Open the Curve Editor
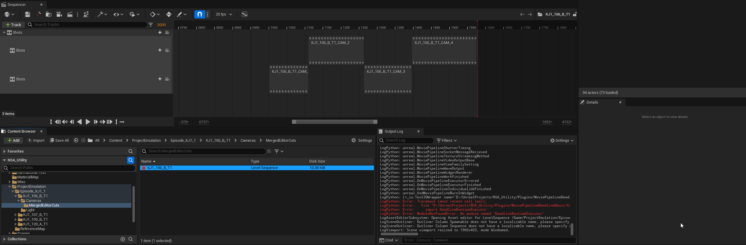 [x=244, y=14]
